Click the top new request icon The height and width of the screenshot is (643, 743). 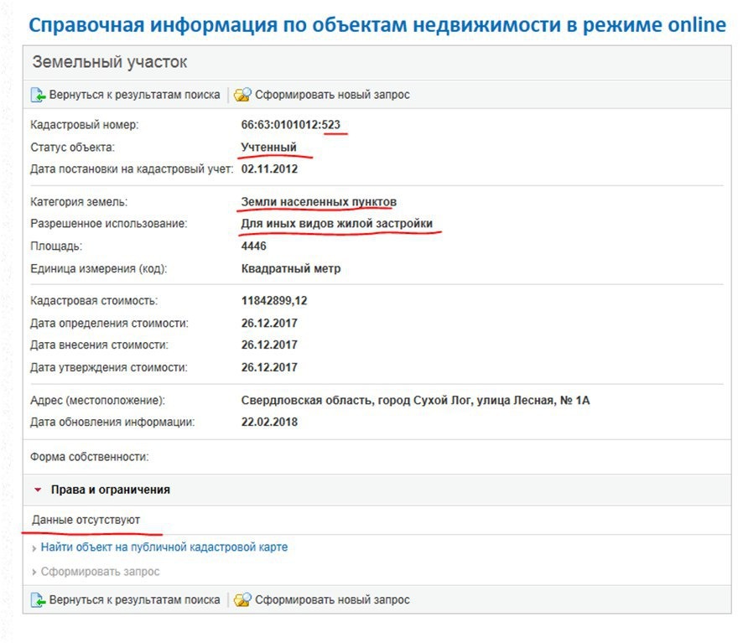(x=242, y=95)
